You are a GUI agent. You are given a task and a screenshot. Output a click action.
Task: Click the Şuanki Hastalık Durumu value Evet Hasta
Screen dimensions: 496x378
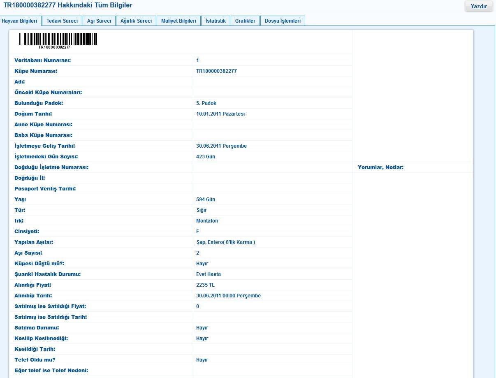click(x=208, y=274)
